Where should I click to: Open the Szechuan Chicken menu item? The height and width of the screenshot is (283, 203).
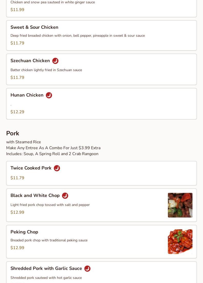point(30,61)
